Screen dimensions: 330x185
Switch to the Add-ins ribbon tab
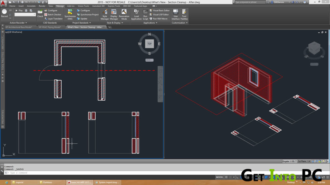pos(71,6)
